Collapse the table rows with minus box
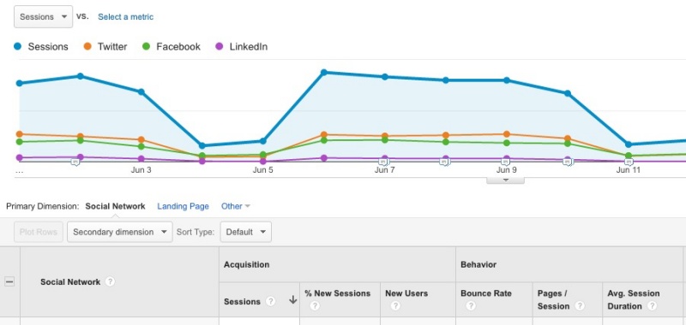This screenshot has width=686, height=325. [x=9, y=282]
